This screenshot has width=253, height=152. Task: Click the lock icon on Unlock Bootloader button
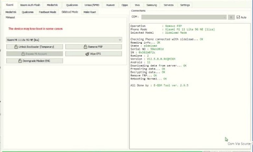[x=16, y=47]
